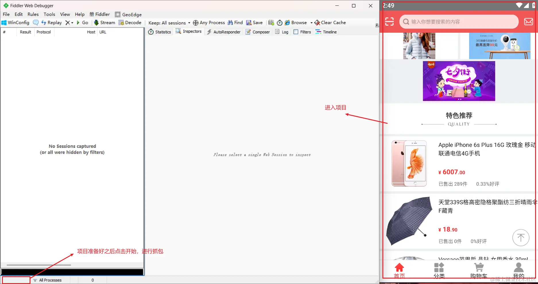Toggle Decode option in toolbar

coord(130,22)
